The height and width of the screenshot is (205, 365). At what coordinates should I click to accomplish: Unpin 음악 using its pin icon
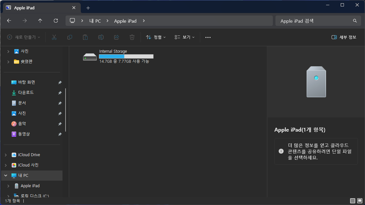click(60, 124)
